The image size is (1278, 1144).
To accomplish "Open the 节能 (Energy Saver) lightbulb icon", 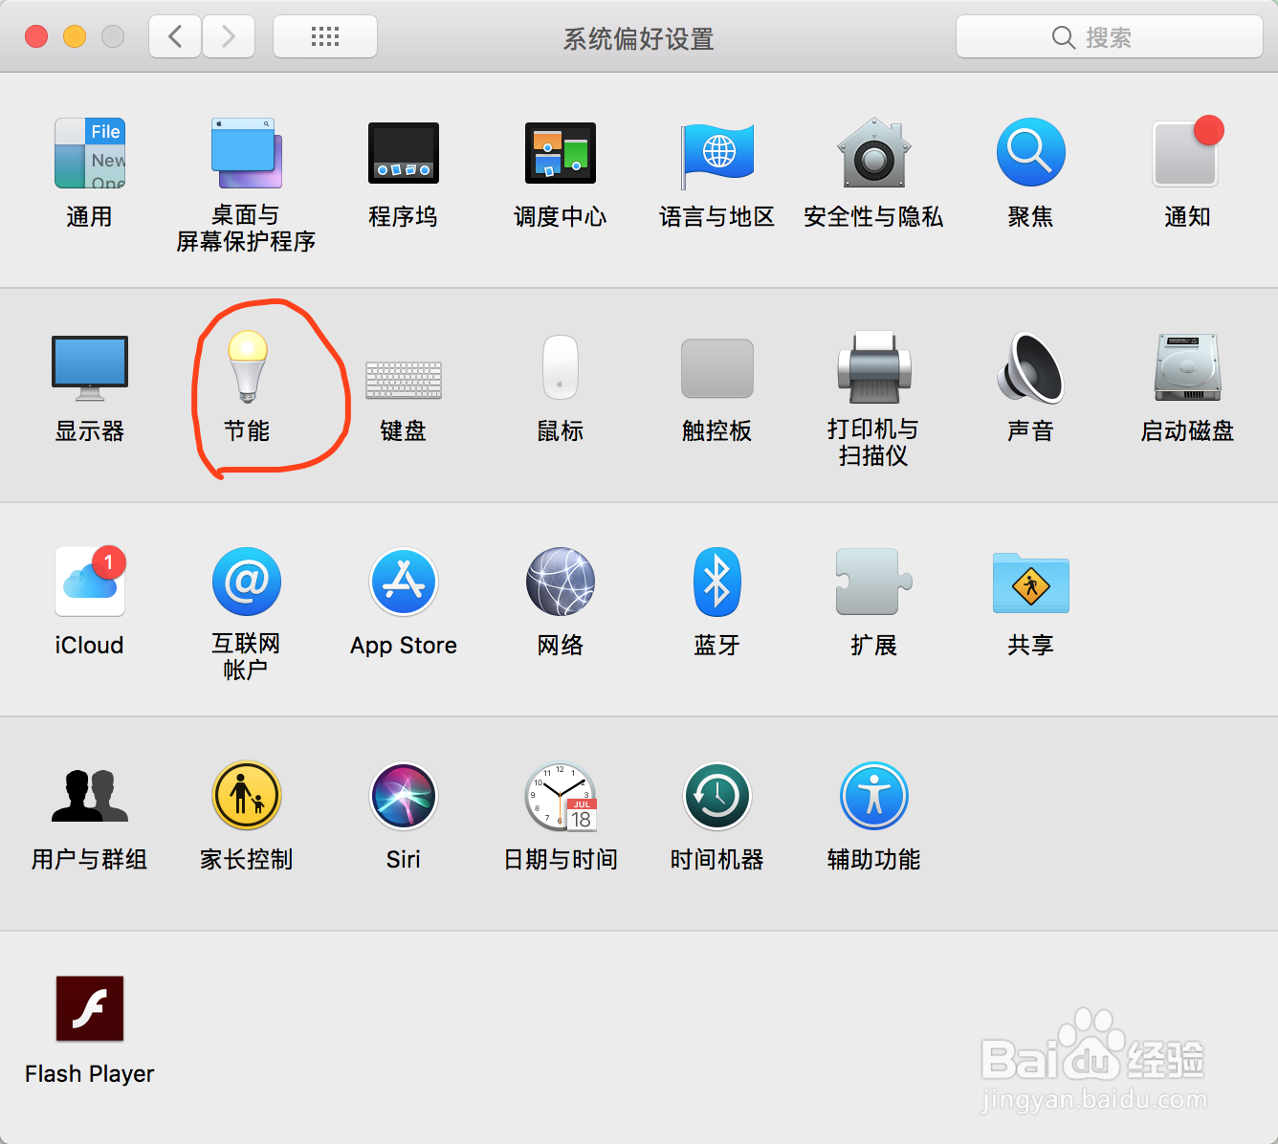I will pos(247,367).
